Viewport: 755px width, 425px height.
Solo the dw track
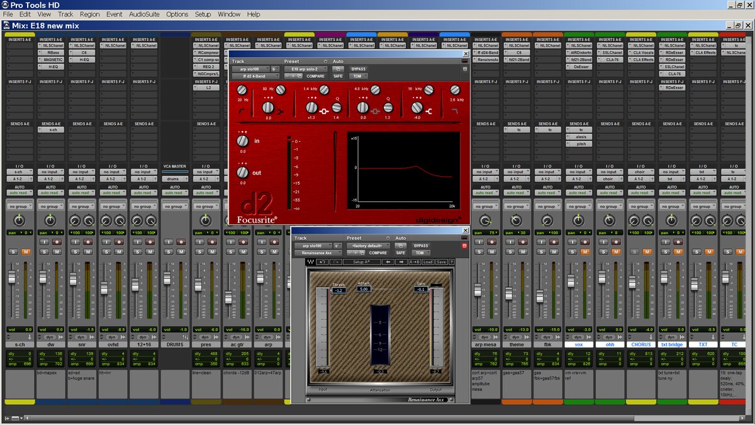(44, 252)
